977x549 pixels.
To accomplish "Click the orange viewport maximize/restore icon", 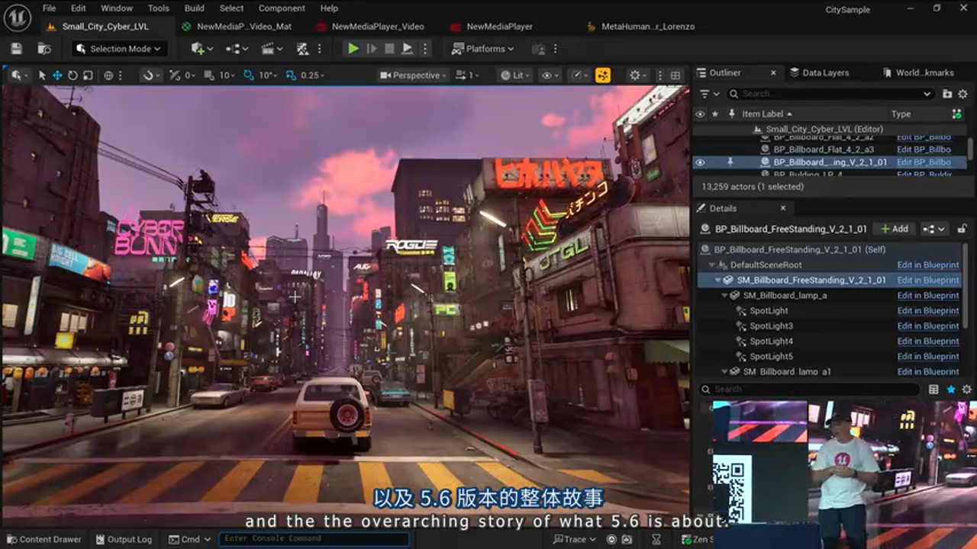I will click(602, 75).
